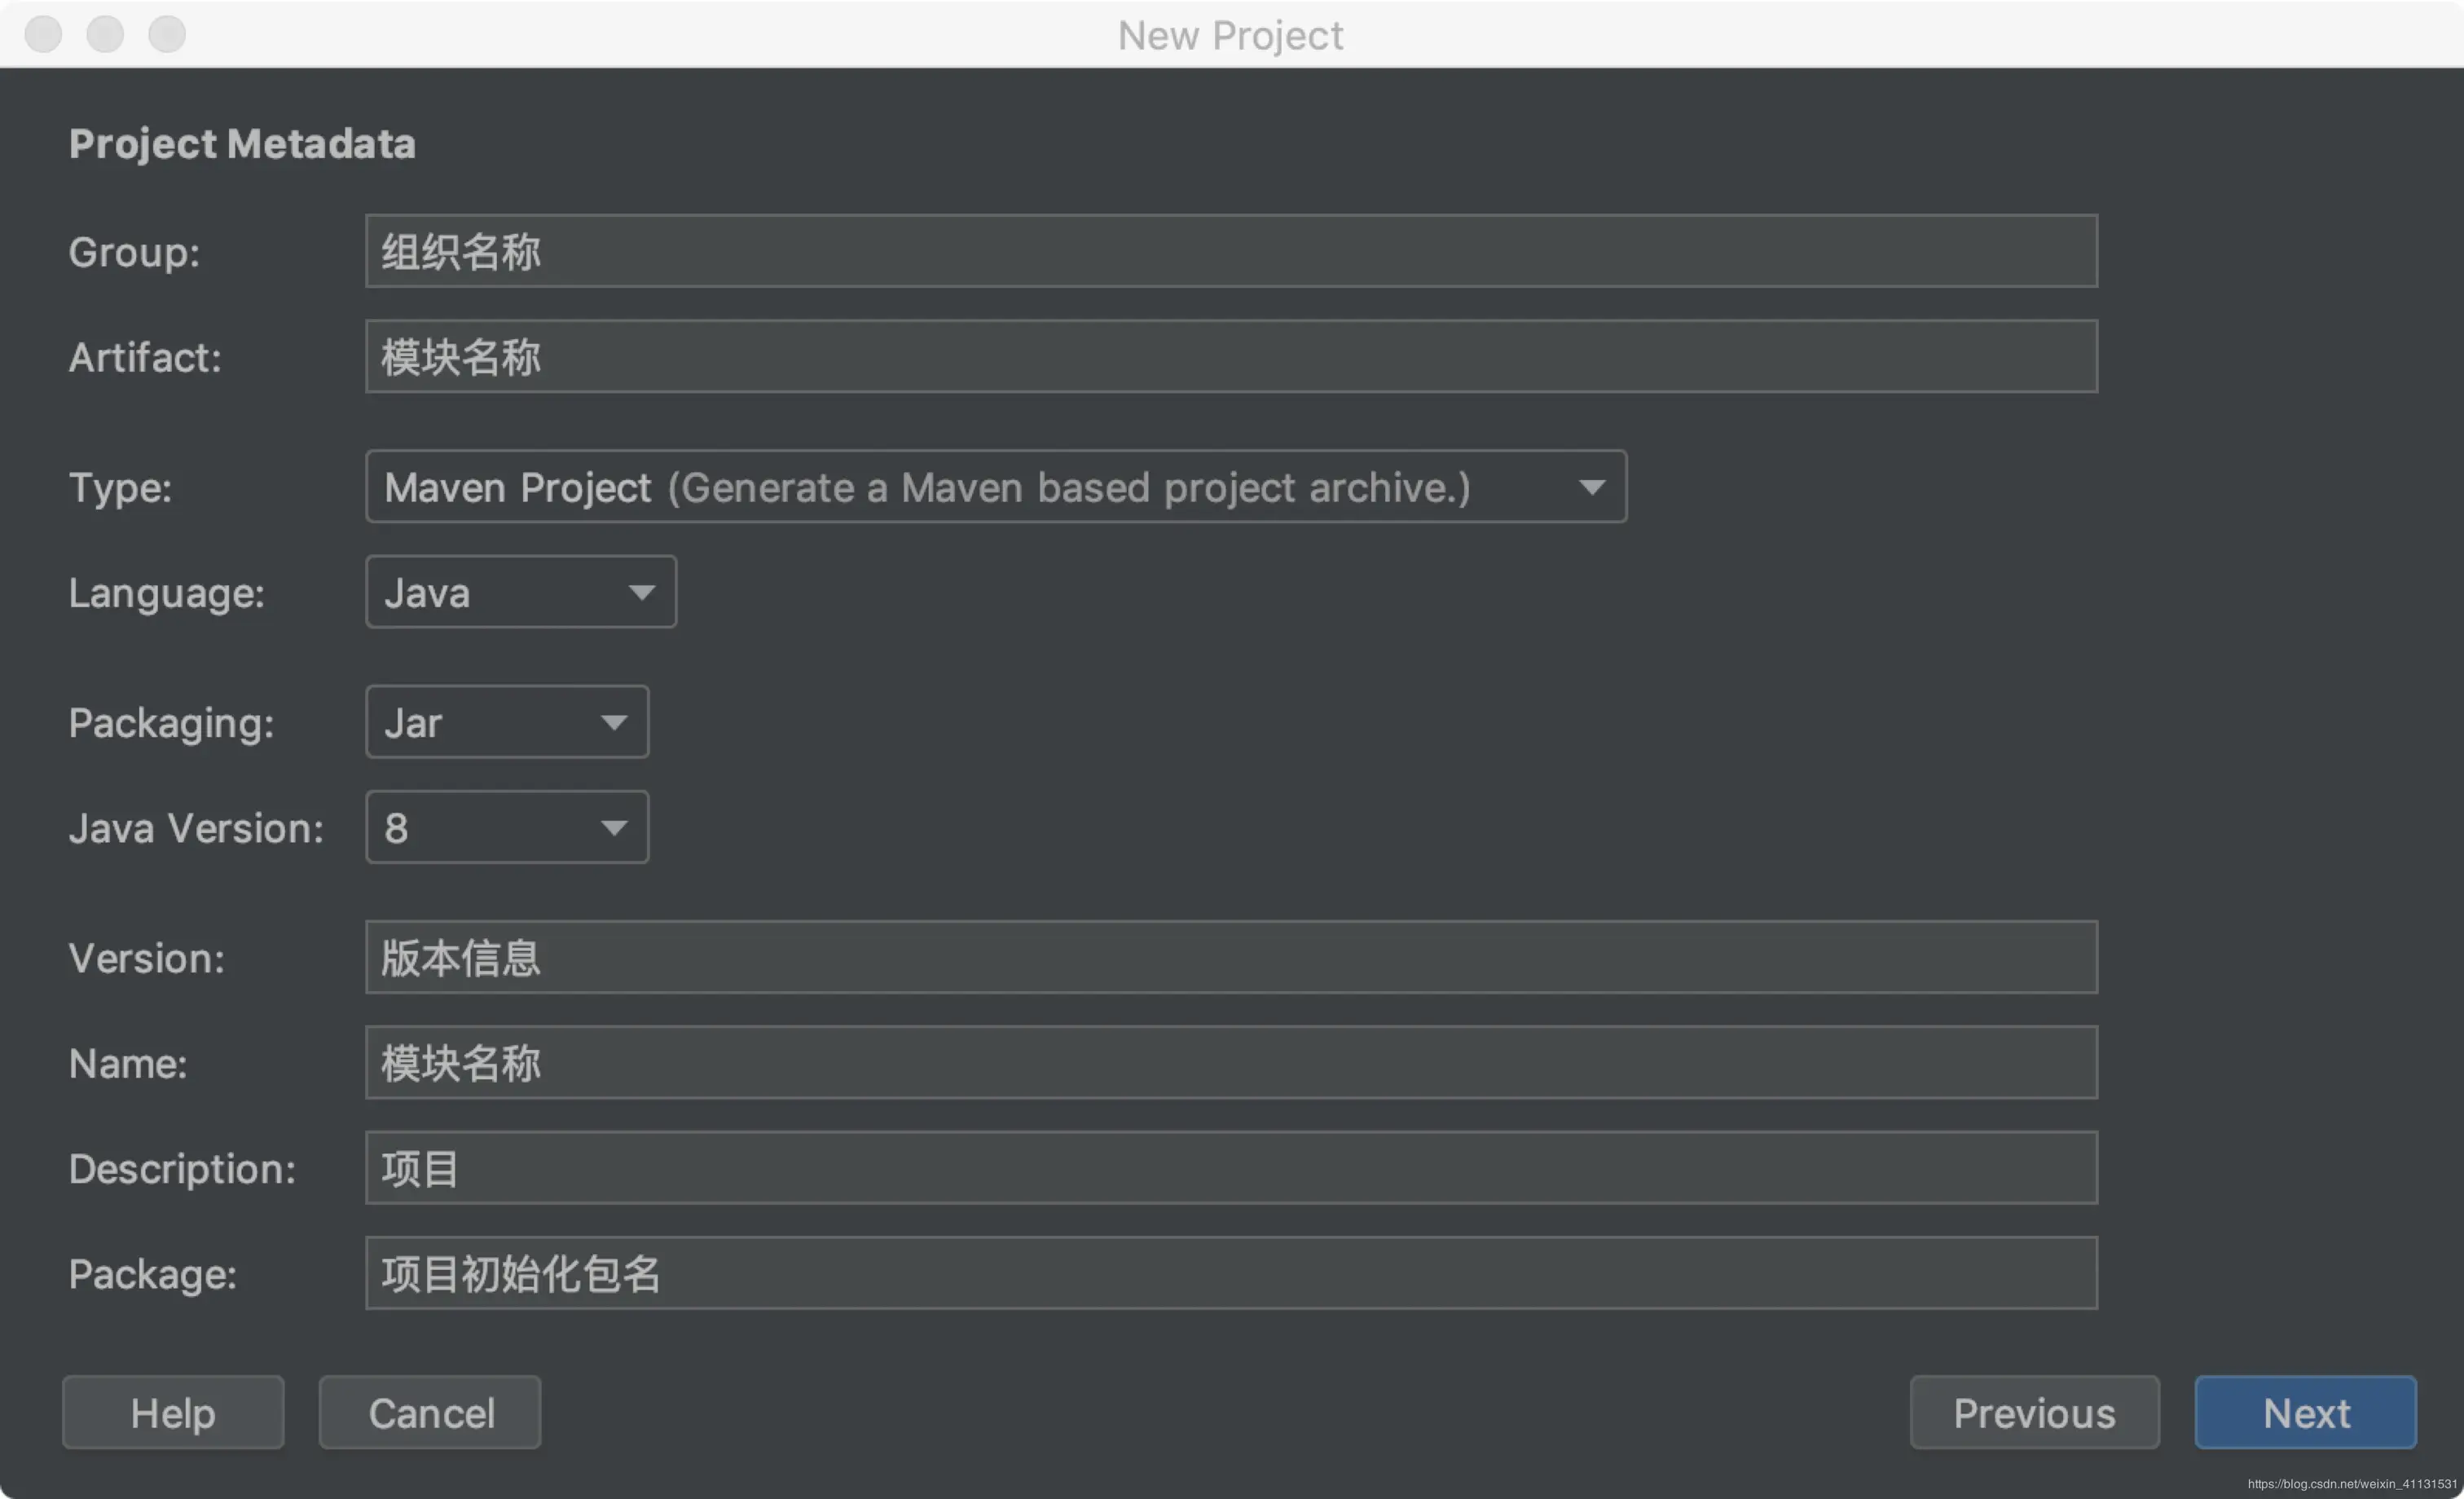
Task: Click the arrow icon of Java Version combo
Action: coord(614,827)
